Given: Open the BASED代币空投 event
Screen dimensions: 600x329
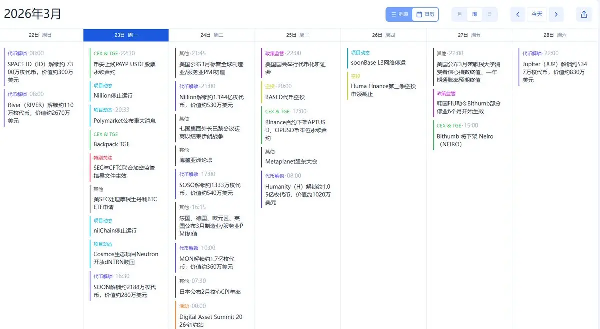Looking at the screenshot, I should point(299,92).
